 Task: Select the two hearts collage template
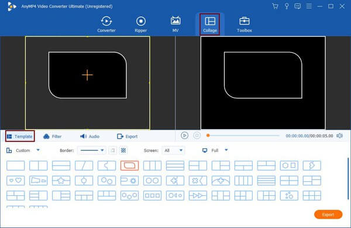pyautogui.click(x=15, y=181)
